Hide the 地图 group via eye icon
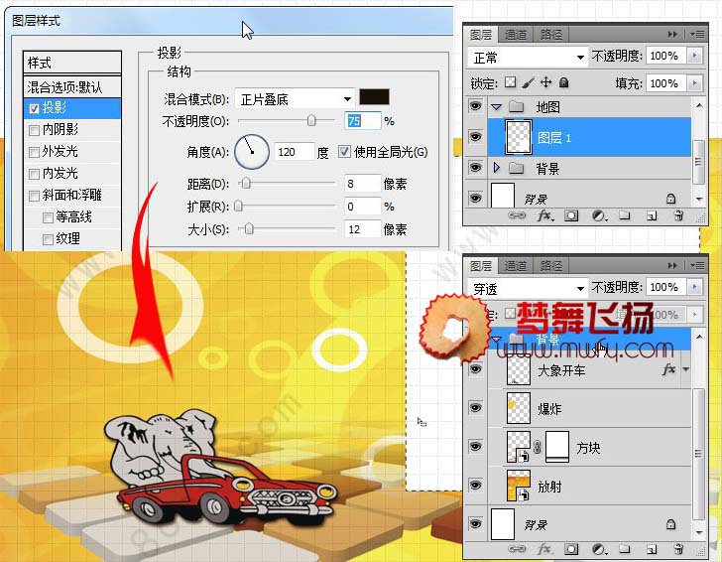This screenshot has height=562, width=722. [475, 106]
